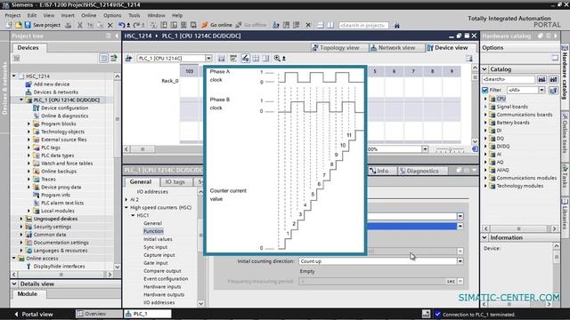Expand the PLC tags folder

click(x=29, y=148)
